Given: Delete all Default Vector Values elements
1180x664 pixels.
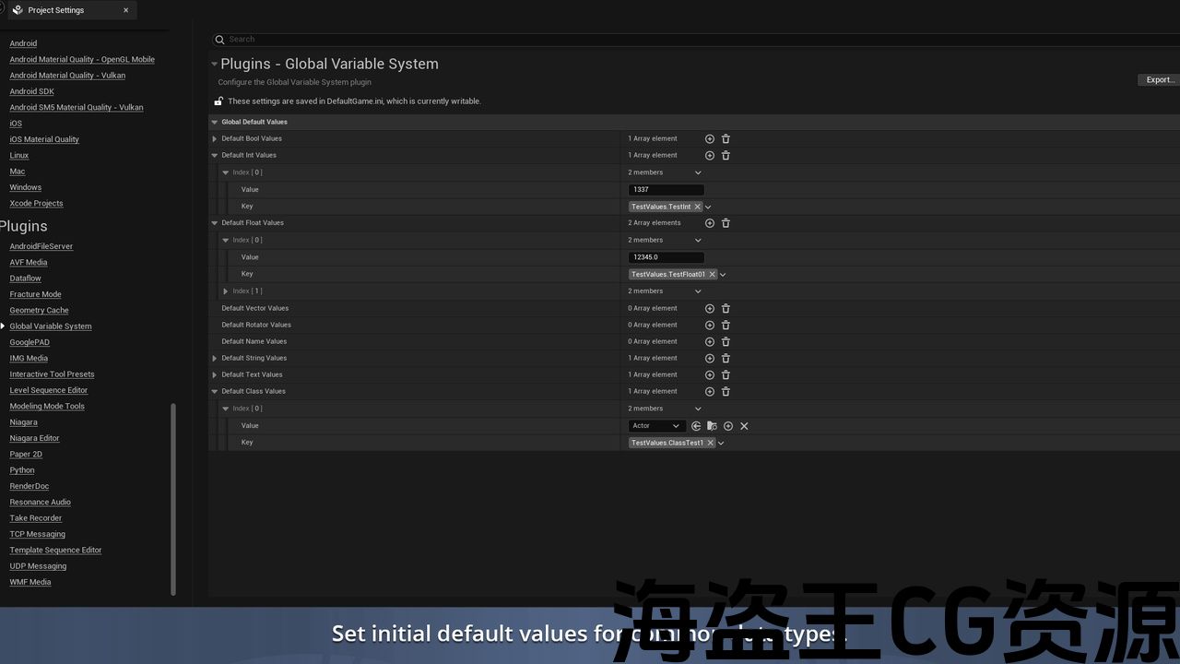Looking at the screenshot, I should click(726, 309).
